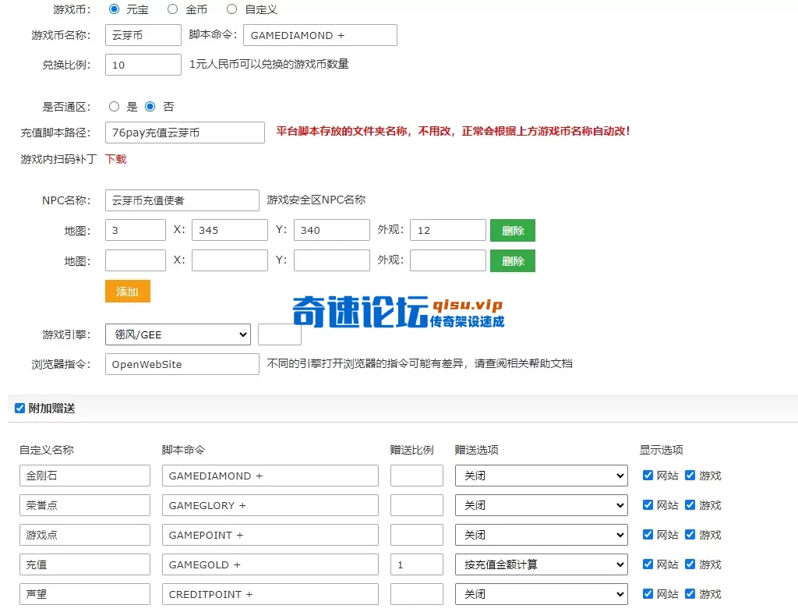Click the 赠送比例 field in 充值 row
Viewport: 798px width, 612px height.
coord(416,564)
